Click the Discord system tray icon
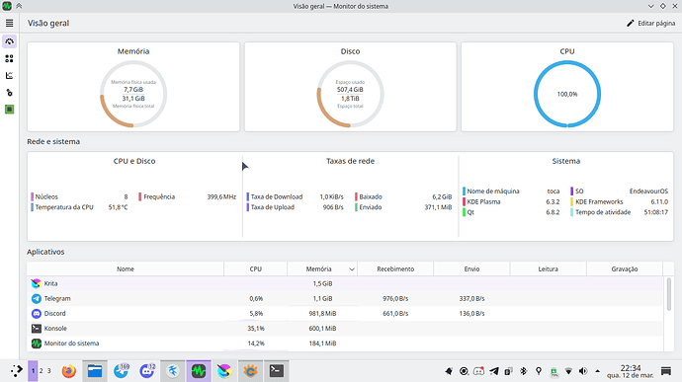This screenshot has width=682, height=382. (478, 371)
